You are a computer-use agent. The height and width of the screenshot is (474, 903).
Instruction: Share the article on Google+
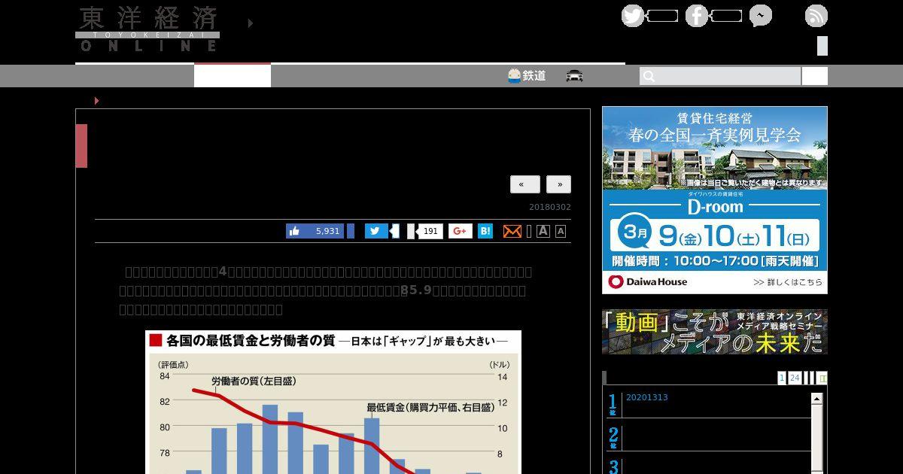[x=461, y=231]
